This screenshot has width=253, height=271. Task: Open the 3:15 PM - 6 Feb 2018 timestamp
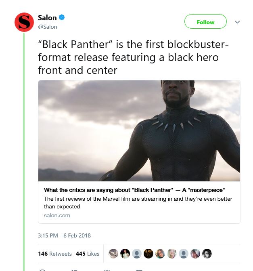(x=65, y=235)
